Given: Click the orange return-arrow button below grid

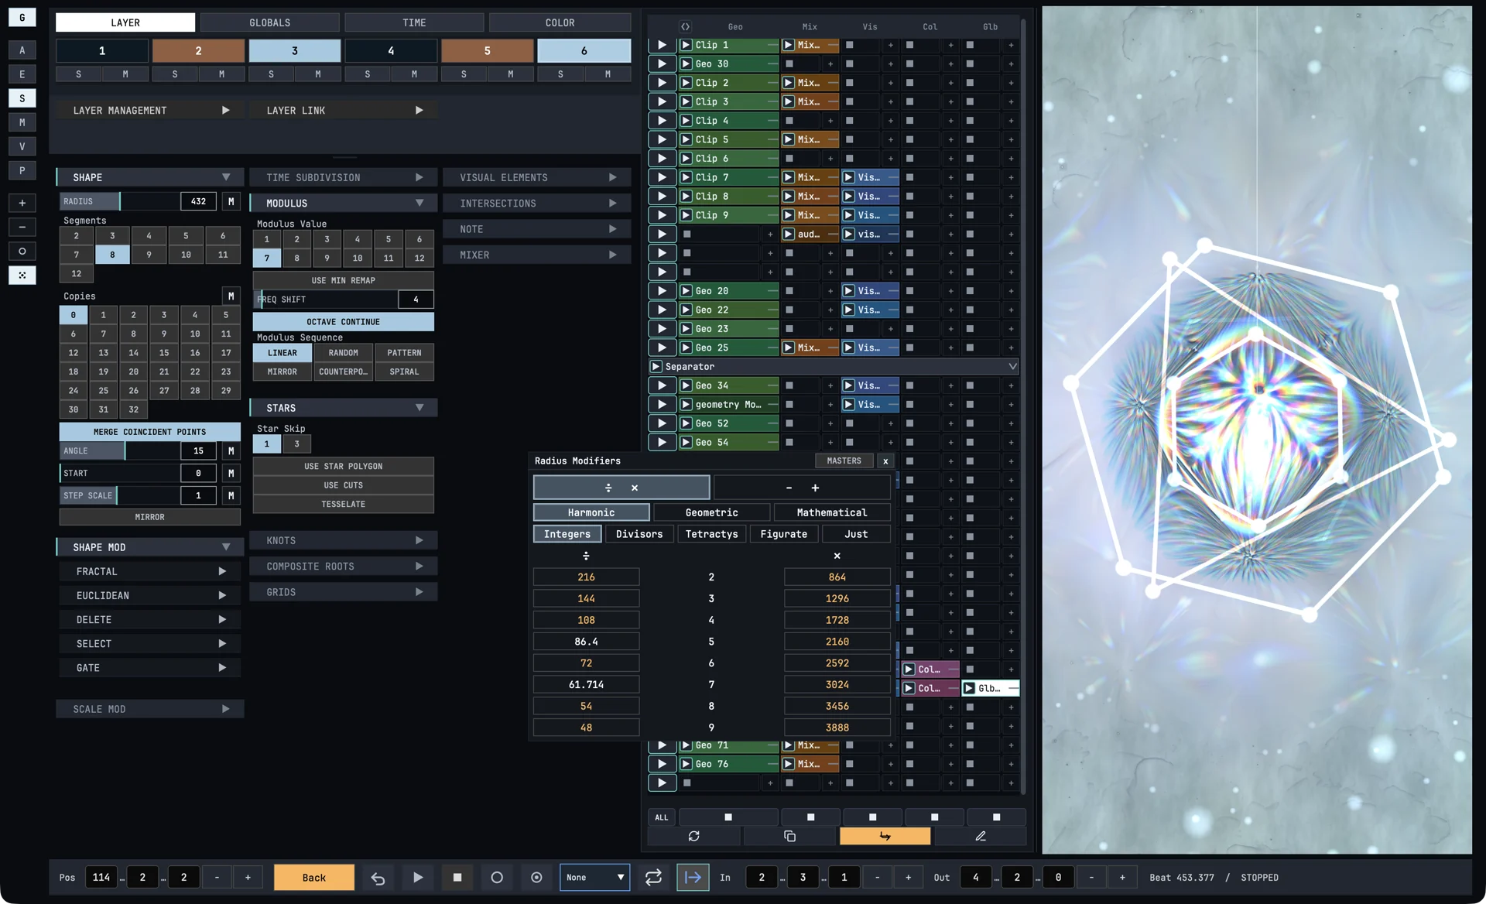Looking at the screenshot, I should [885, 836].
